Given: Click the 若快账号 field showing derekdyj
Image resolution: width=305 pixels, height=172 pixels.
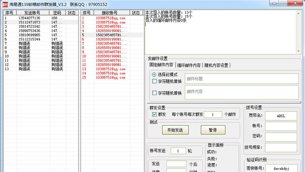Looking at the screenshot, I should (282, 168).
